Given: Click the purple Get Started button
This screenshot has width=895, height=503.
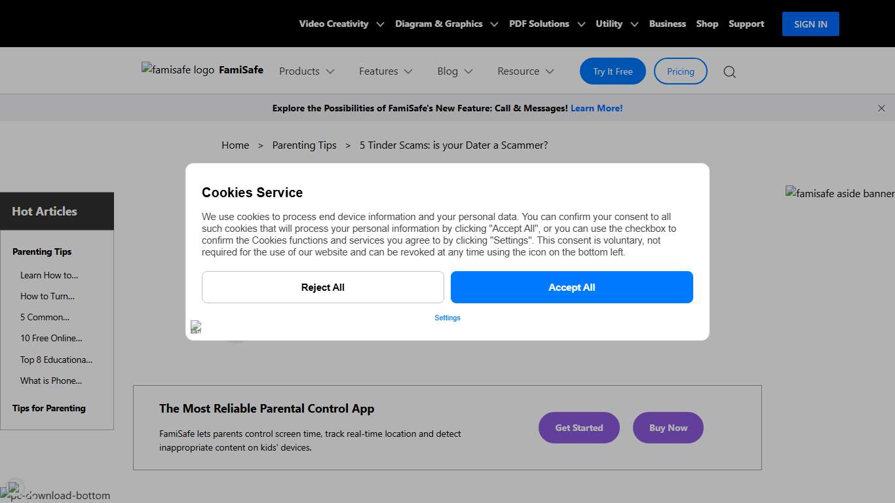Looking at the screenshot, I should (579, 428).
